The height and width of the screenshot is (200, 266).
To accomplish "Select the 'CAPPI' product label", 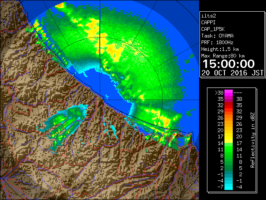I will point(208,22).
